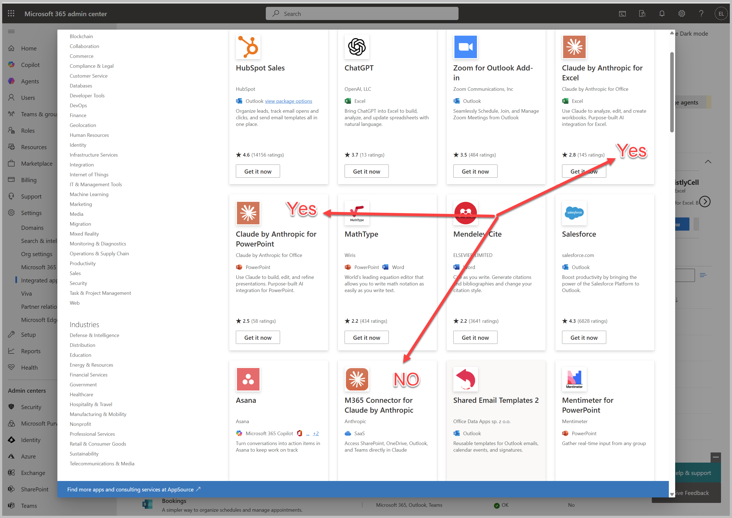The width and height of the screenshot is (732, 518).
Task: Click Get it now for Claude for PowerPoint
Action: pos(258,338)
